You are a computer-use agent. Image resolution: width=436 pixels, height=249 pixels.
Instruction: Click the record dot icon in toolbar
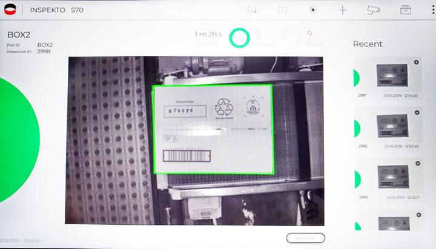(313, 10)
